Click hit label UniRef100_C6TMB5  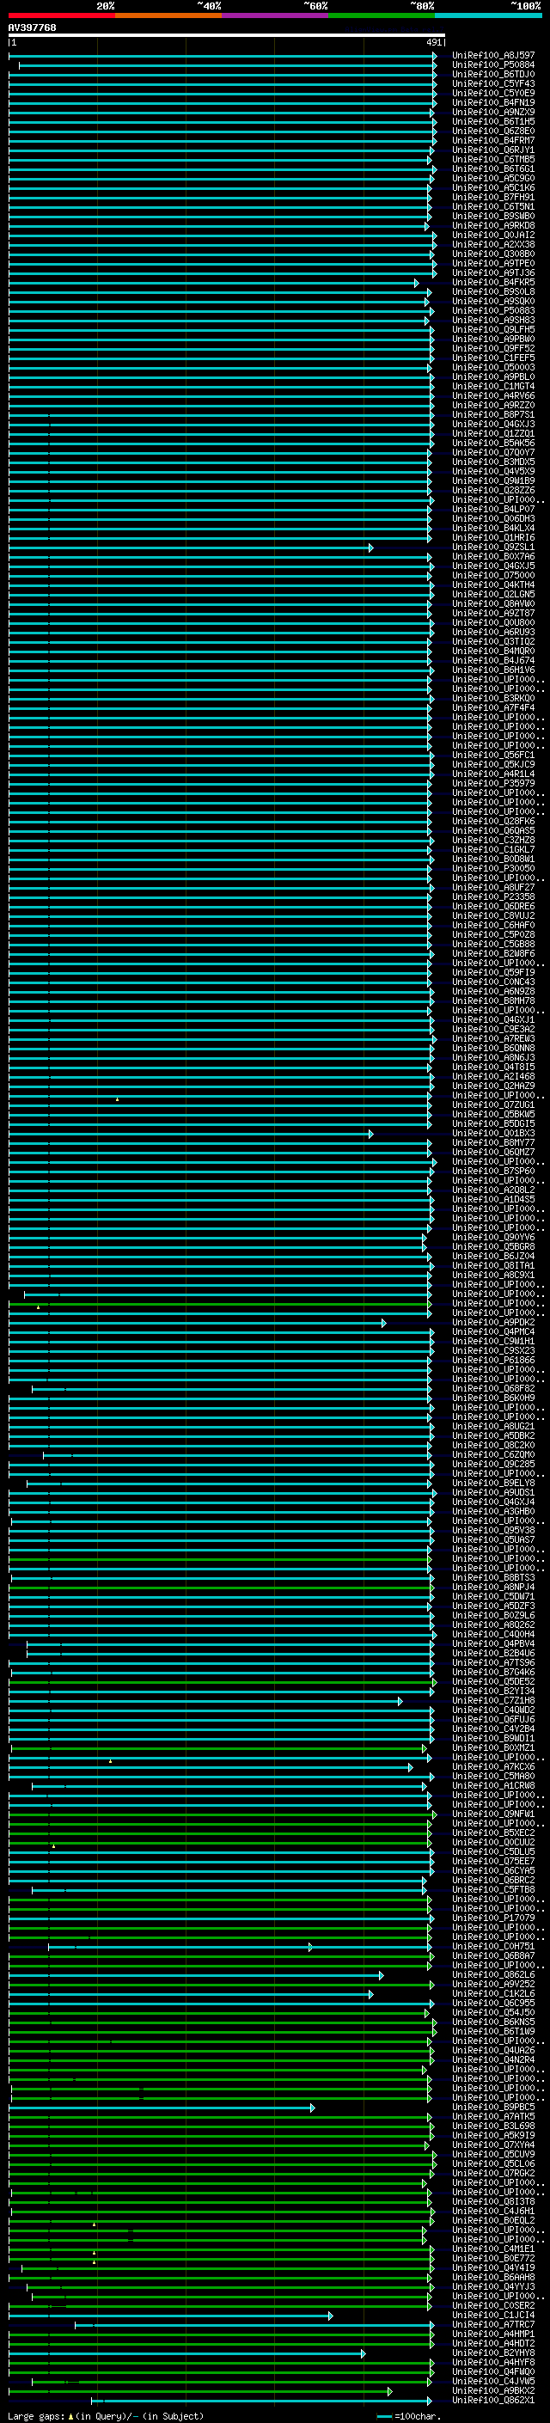[493, 159]
